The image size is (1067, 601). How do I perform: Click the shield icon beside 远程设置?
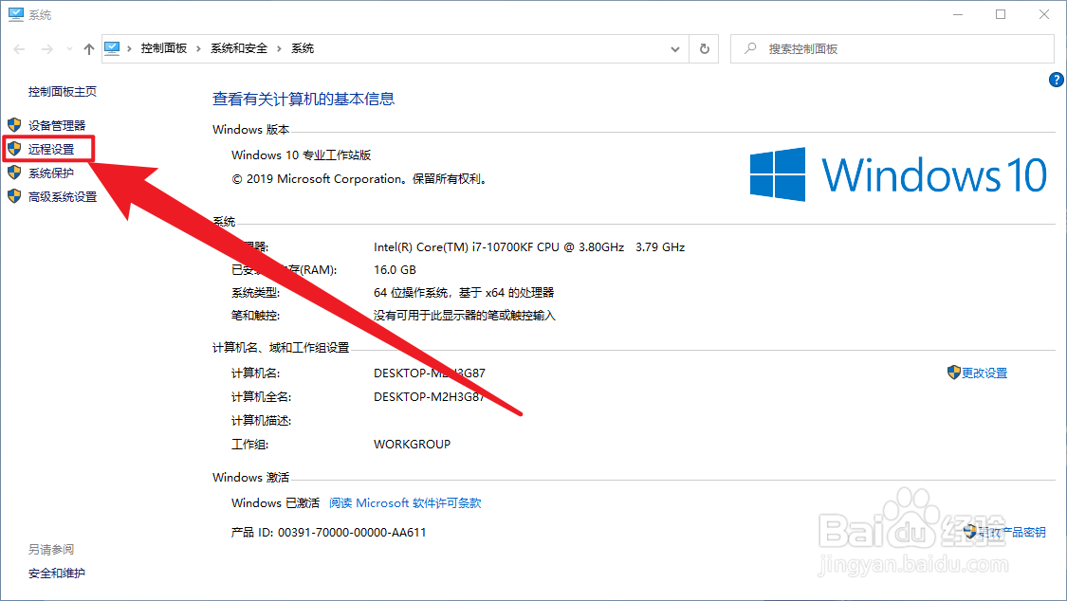[x=14, y=149]
